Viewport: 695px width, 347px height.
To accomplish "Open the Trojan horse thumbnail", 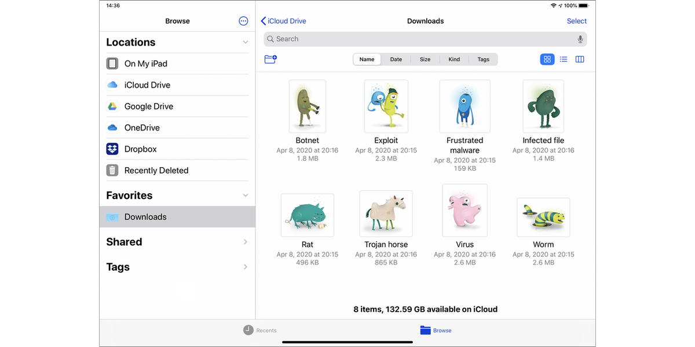I will [386, 214].
